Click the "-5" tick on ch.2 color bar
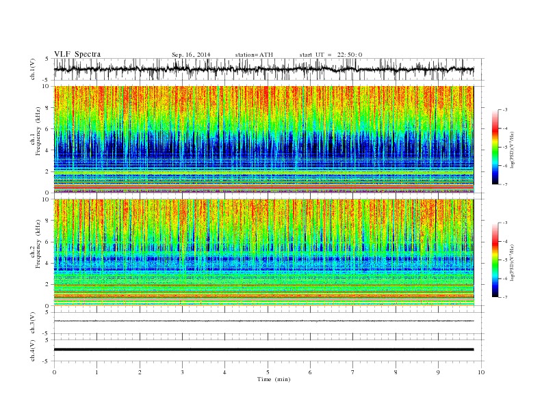This screenshot has height=418, width=542. (505, 260)
